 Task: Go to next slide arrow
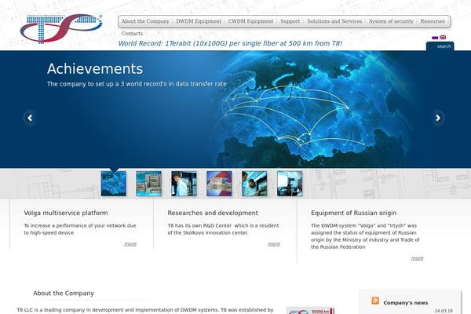tap(438, 118)
